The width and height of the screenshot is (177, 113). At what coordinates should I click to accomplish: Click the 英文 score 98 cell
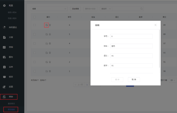(x=164, y=71)
